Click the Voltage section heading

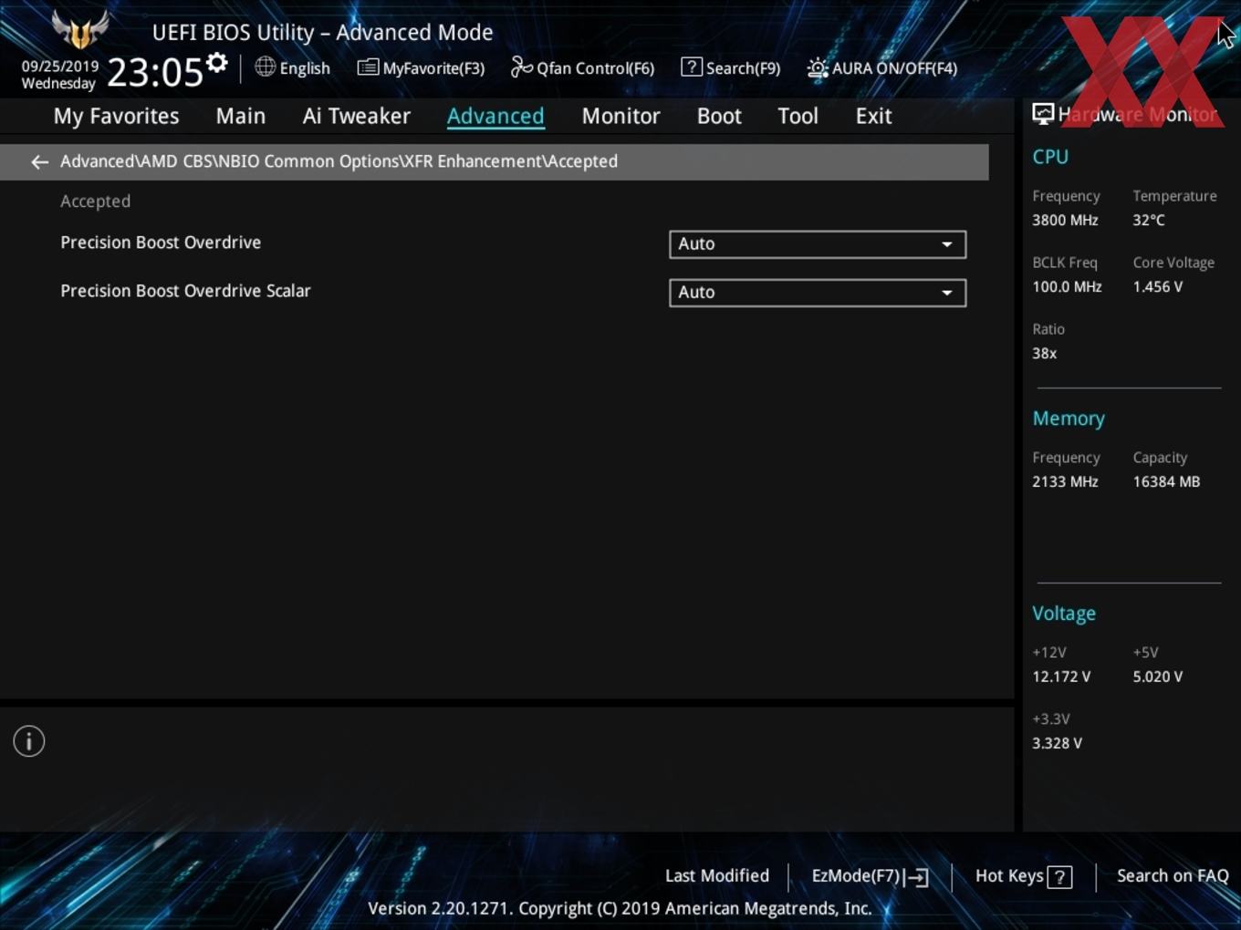1064,614
